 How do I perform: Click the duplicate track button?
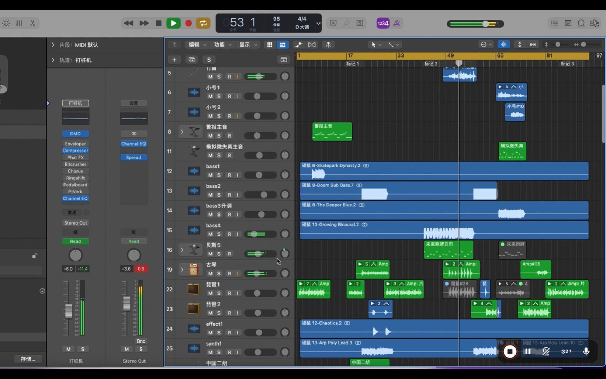click(x=192, y=60)
